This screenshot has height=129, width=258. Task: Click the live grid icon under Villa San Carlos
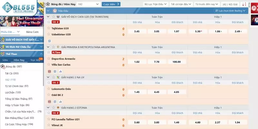49,71
